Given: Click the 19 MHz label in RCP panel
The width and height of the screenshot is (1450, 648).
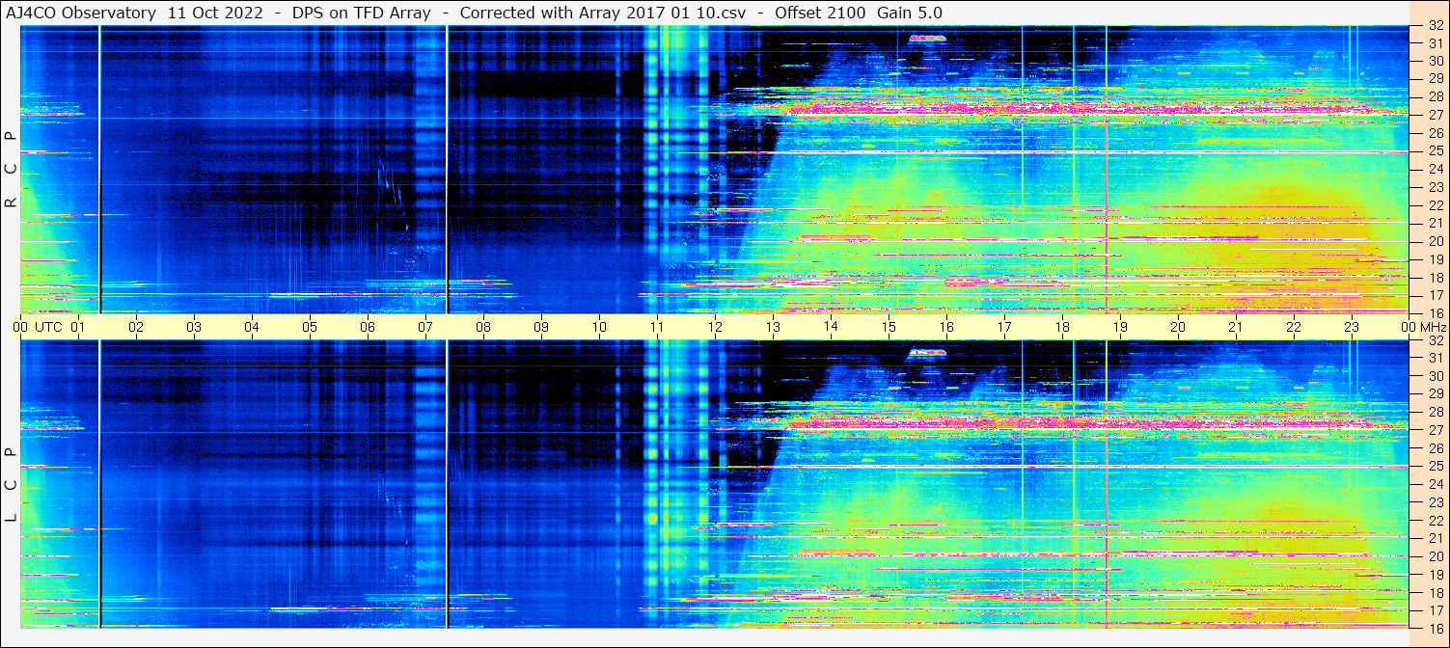Looking at the screenshot, I should click(1436, 259).
